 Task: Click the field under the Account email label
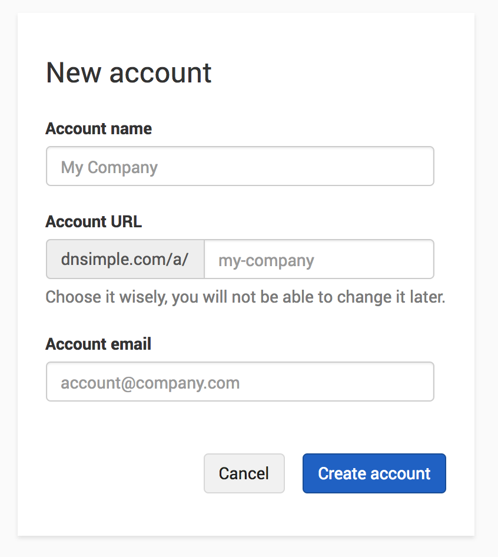[x=240, y=382]
